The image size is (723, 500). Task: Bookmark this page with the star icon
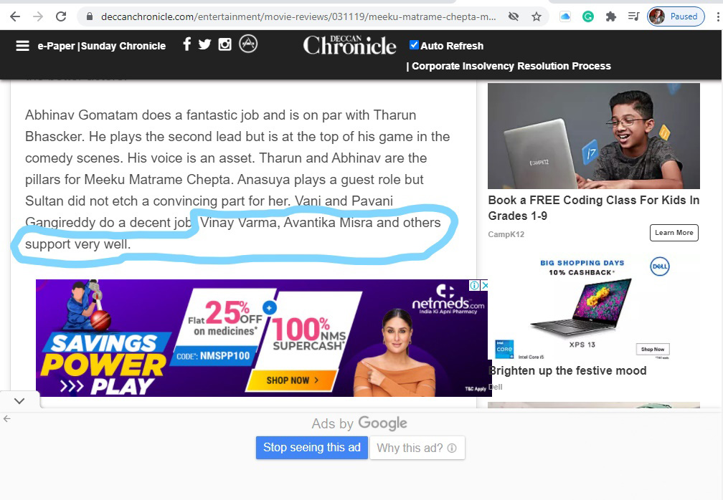[537, 16]
